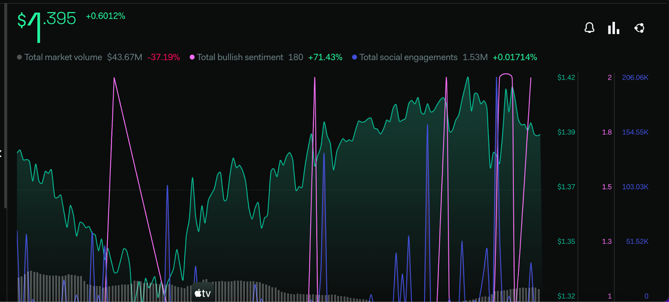Screen dimensions: 669x302
Task: Click the 1.3 sentiment axis label
Action: coord(607,241)
